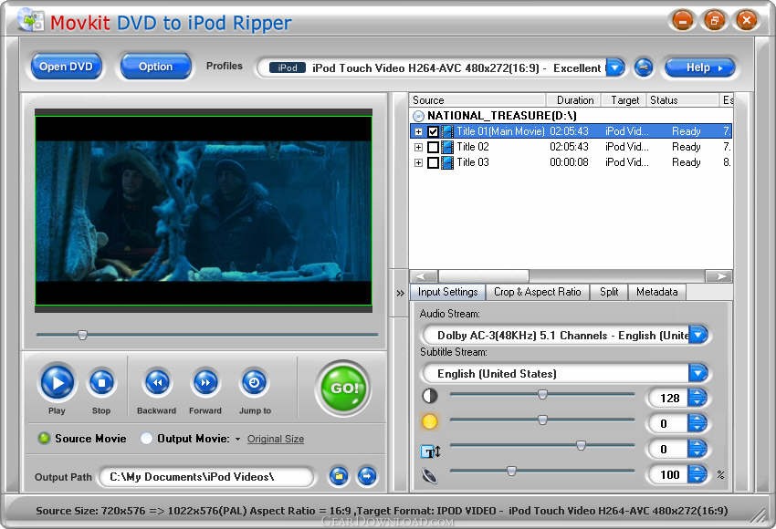Screen dimensions: 776x529
Task: Click the Play playback button
Action: 58,382
